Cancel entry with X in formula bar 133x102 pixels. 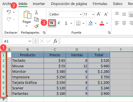(x=42, y=41)
